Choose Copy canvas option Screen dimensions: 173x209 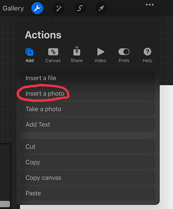(x=88, y=178)
